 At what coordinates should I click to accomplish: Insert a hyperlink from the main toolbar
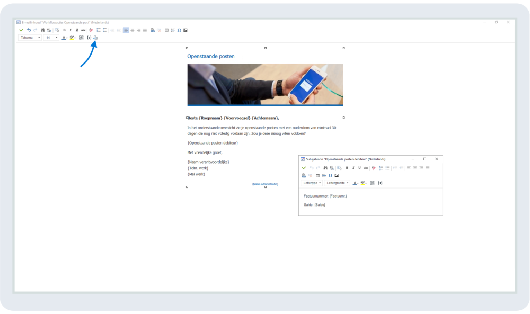tap(152, 30)
